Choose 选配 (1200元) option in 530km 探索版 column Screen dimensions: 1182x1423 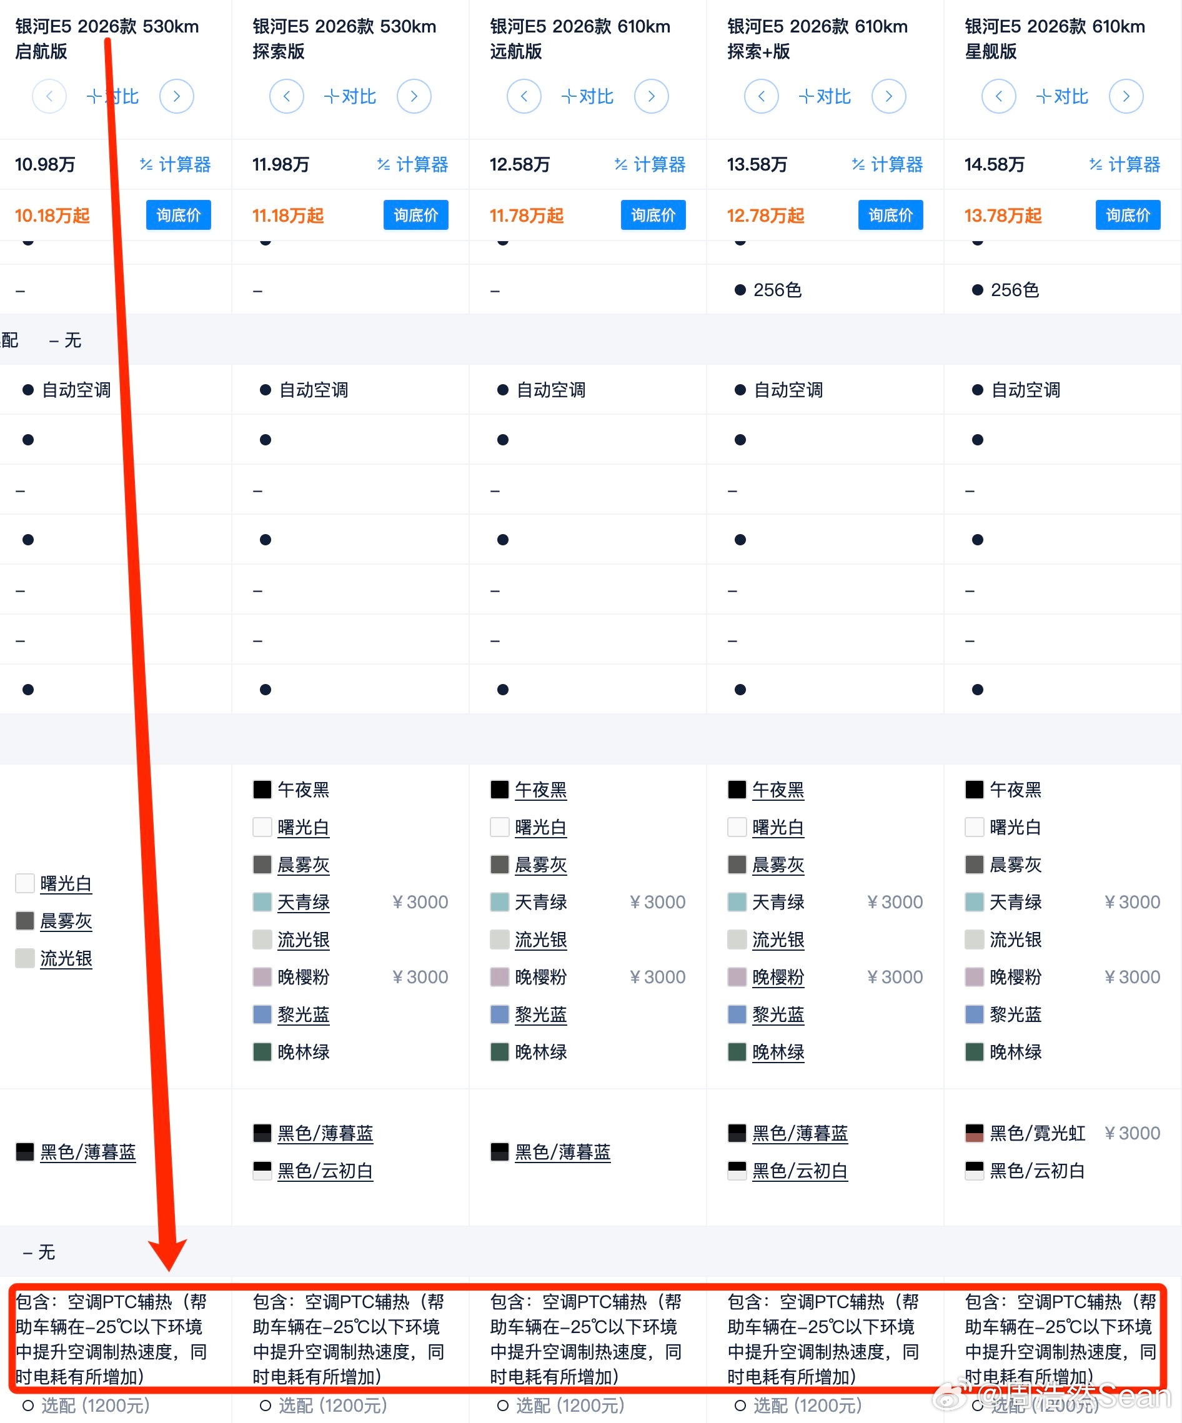[x=322, y=1406]
